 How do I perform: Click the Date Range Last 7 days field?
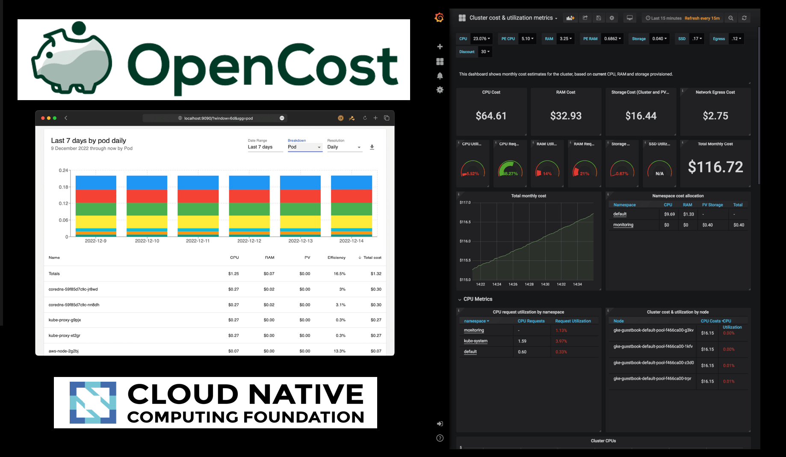(x=265, y=147)
